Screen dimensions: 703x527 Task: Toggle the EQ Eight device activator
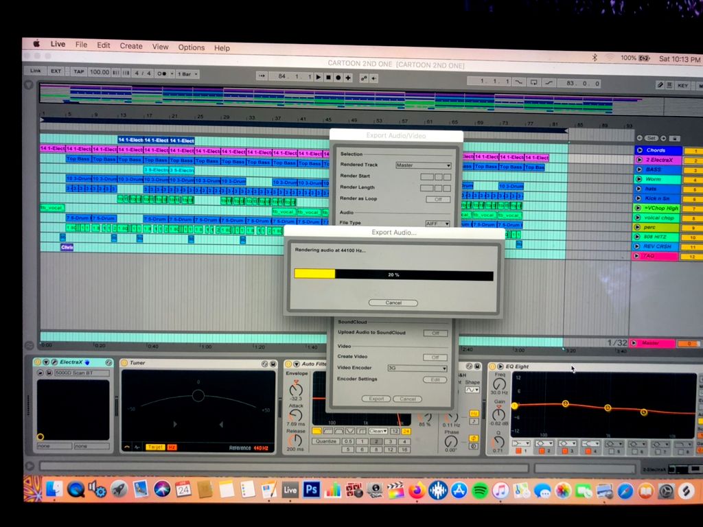click(492, 366)
